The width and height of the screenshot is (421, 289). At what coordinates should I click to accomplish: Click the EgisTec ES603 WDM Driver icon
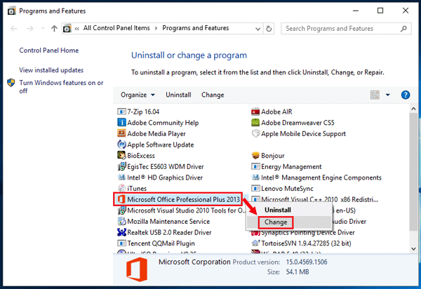(x=121, y=166)
